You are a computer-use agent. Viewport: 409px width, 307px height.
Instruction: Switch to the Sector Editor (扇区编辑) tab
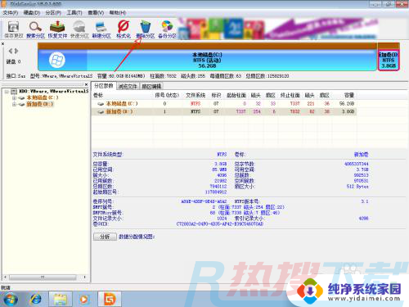click(151, 87)
